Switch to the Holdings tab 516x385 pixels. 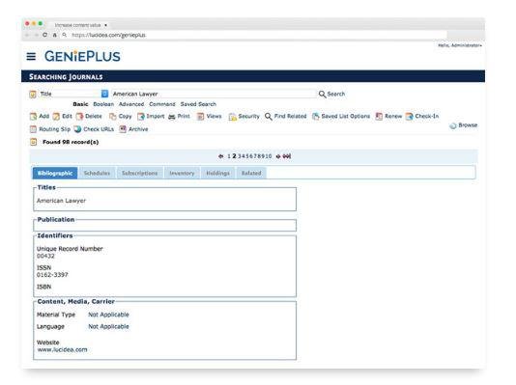[217, 173]
